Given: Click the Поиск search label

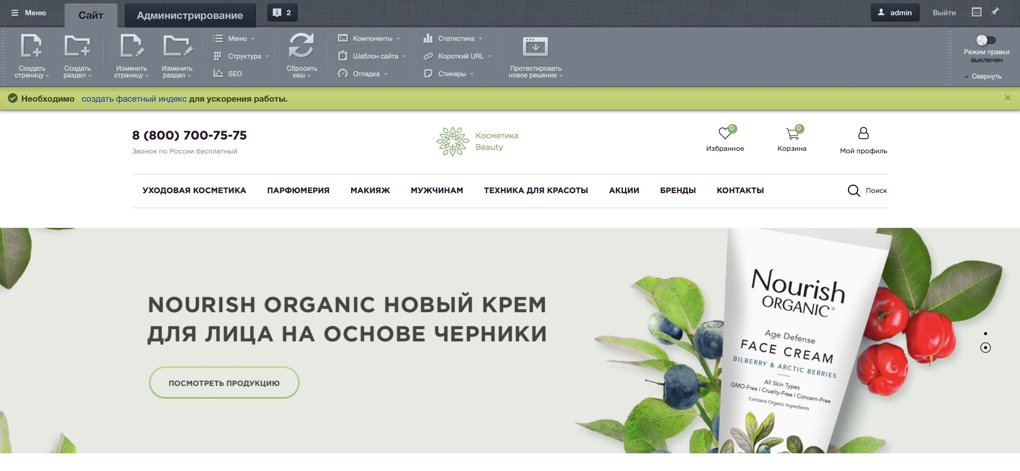Looking at the screenshot, I should pos(876,190).
